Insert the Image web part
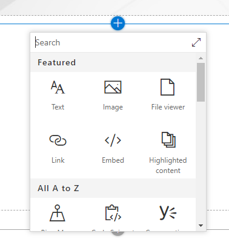The height and width of the screenshot is (248, 229). [x=113, y=96]
